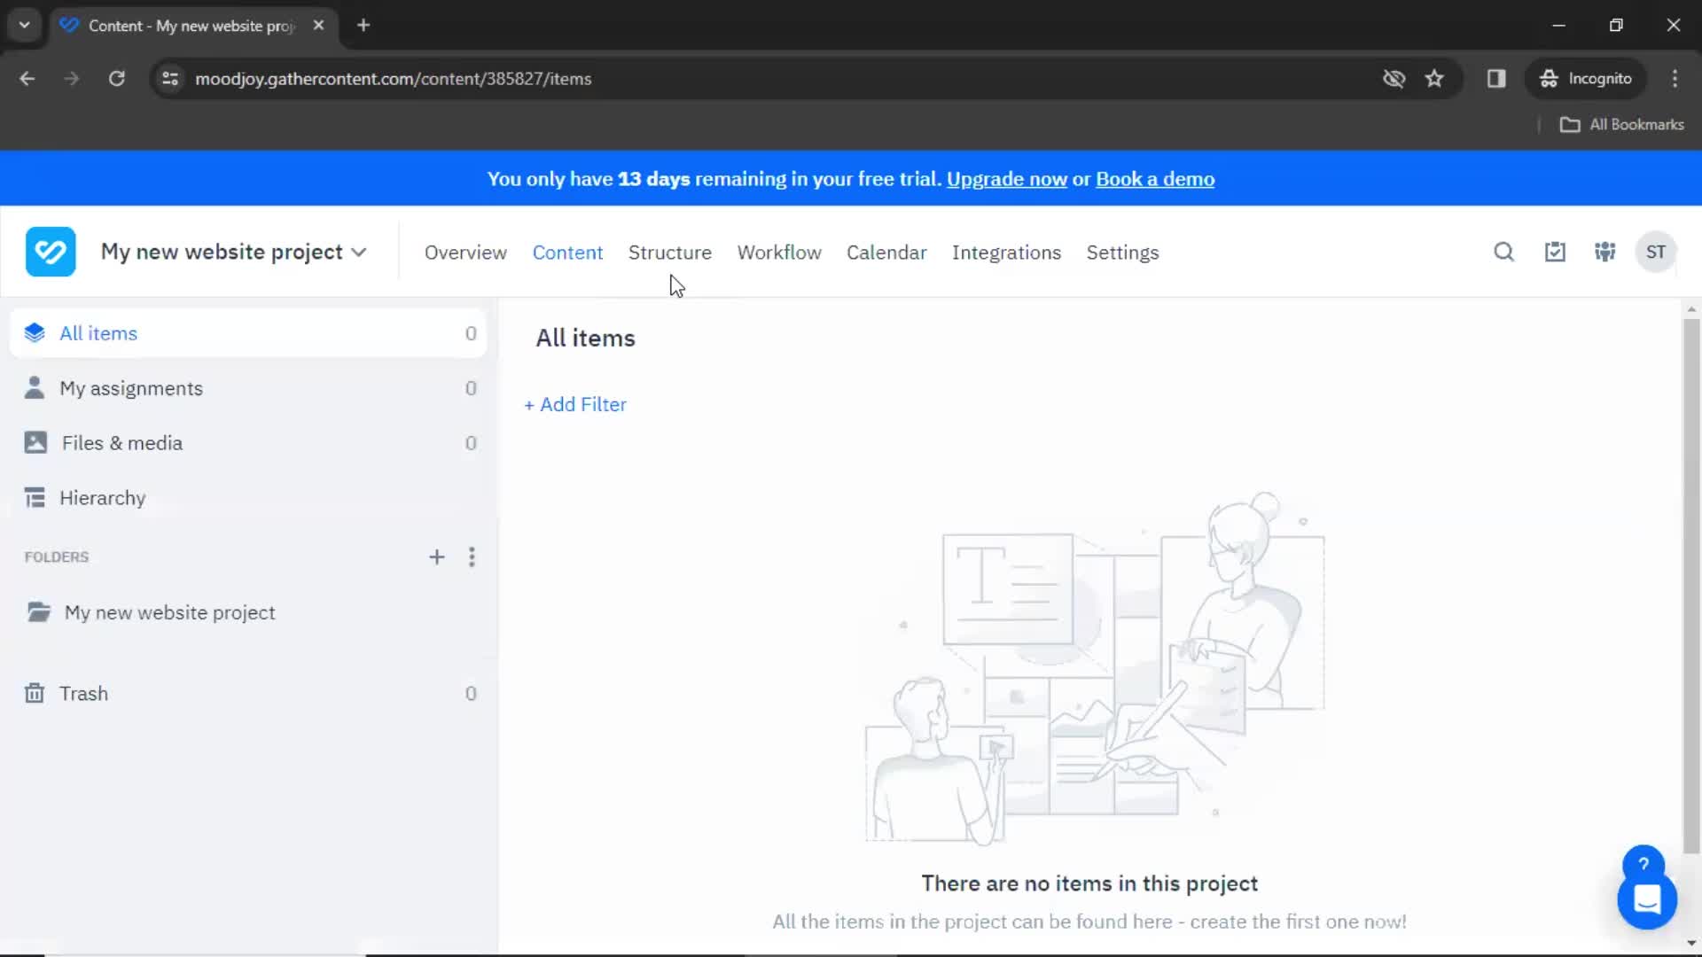Switch to the Structure tab

click(x=670, y=253)
